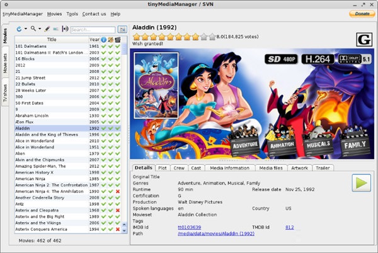Image resolution: width=378 pixels, height=253 pixels.
Task: Open the Tools menu
Action: coord(72,14)
